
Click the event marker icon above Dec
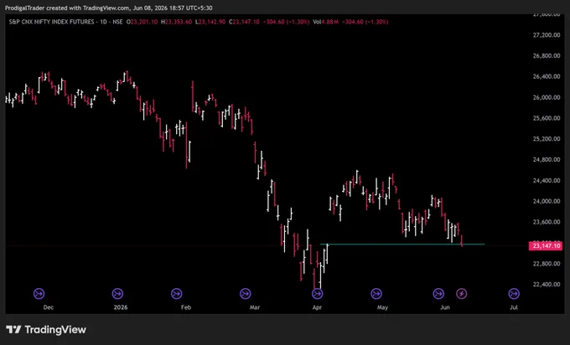click(x=39, y=293)
